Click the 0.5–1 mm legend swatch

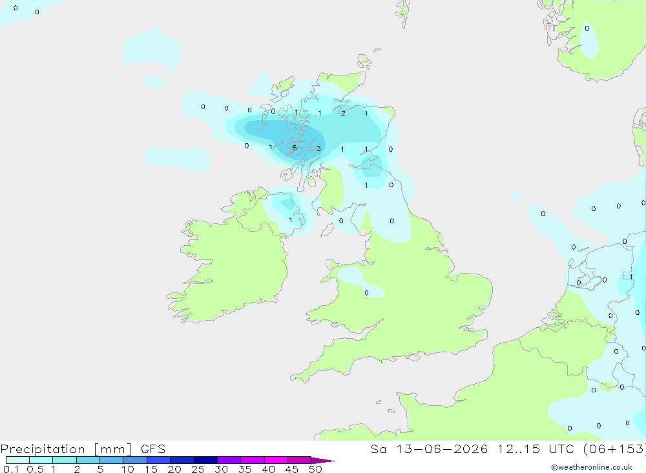pyautogui.click(x=41, y=460)
